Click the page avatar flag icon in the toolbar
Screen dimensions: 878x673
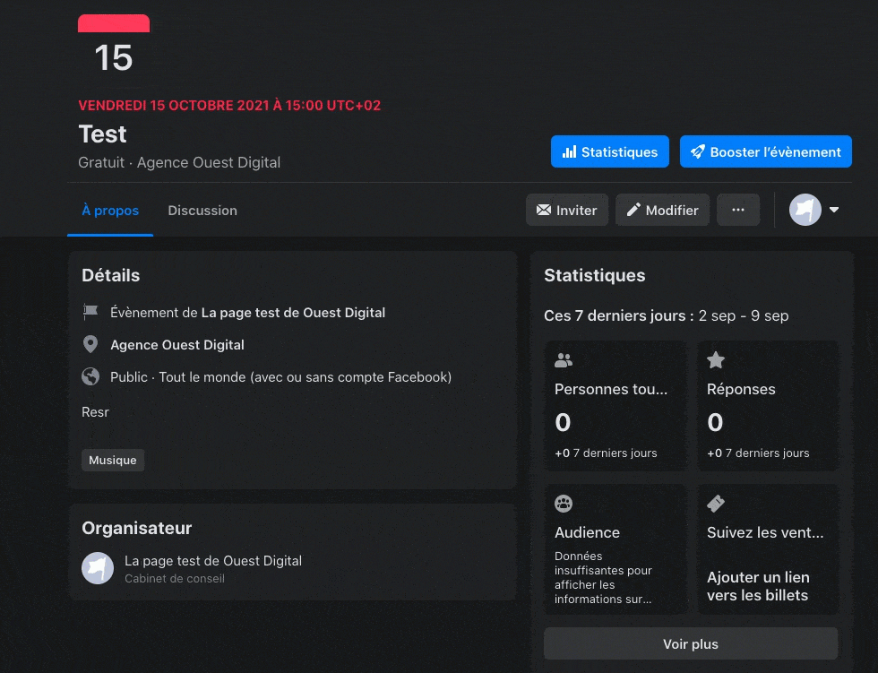805,210
